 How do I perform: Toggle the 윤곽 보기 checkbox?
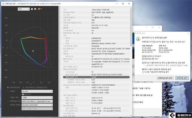(x=23, y=94)
